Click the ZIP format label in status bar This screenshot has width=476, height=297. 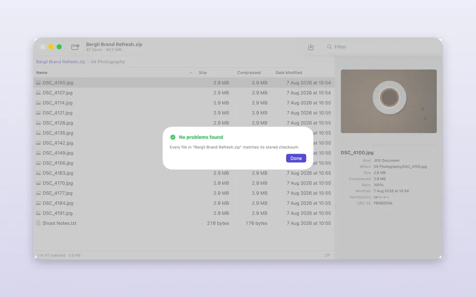(x=327, y=255)
